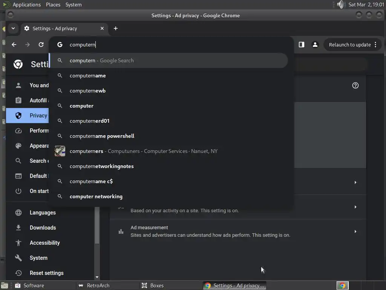Choose the 'computername c$' suggestion
Viewport: 386px width, 290px height.
169,181
